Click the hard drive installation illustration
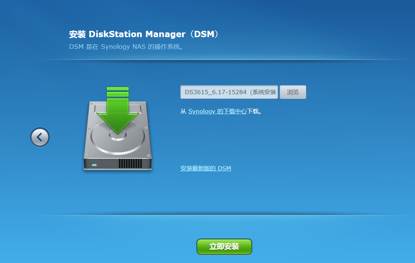Image resolution: width=415 pixels, height=263 pixels. pyautogui.click(x=118, y=129)
